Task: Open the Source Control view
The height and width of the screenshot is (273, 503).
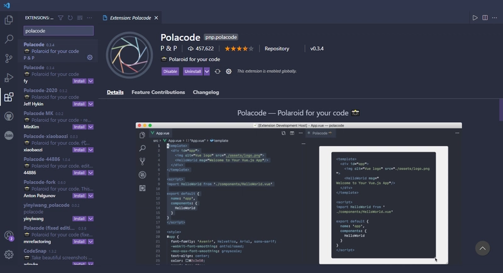Action: click(x=9, y=58)
